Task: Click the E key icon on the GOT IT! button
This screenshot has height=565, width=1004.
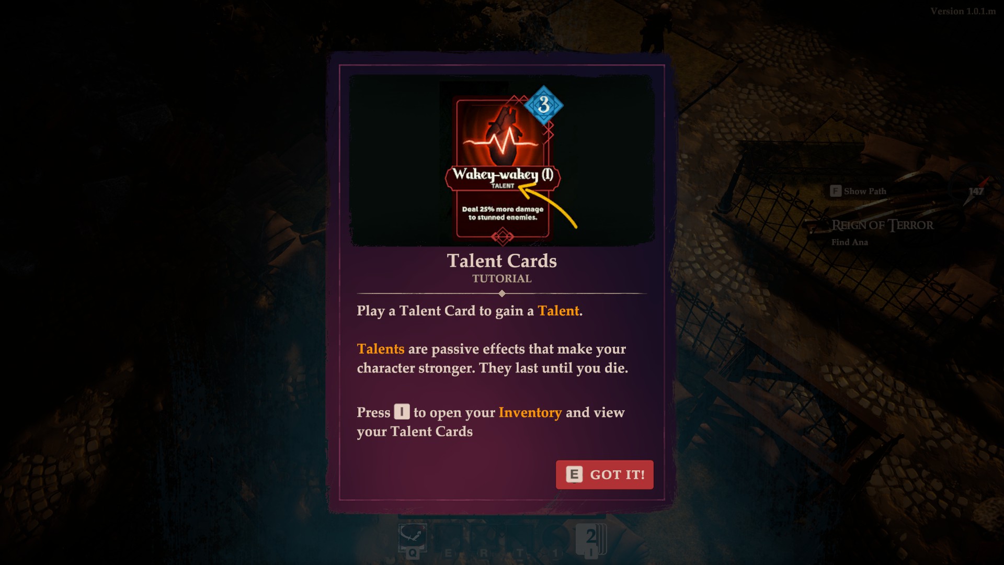Action: 574,474
